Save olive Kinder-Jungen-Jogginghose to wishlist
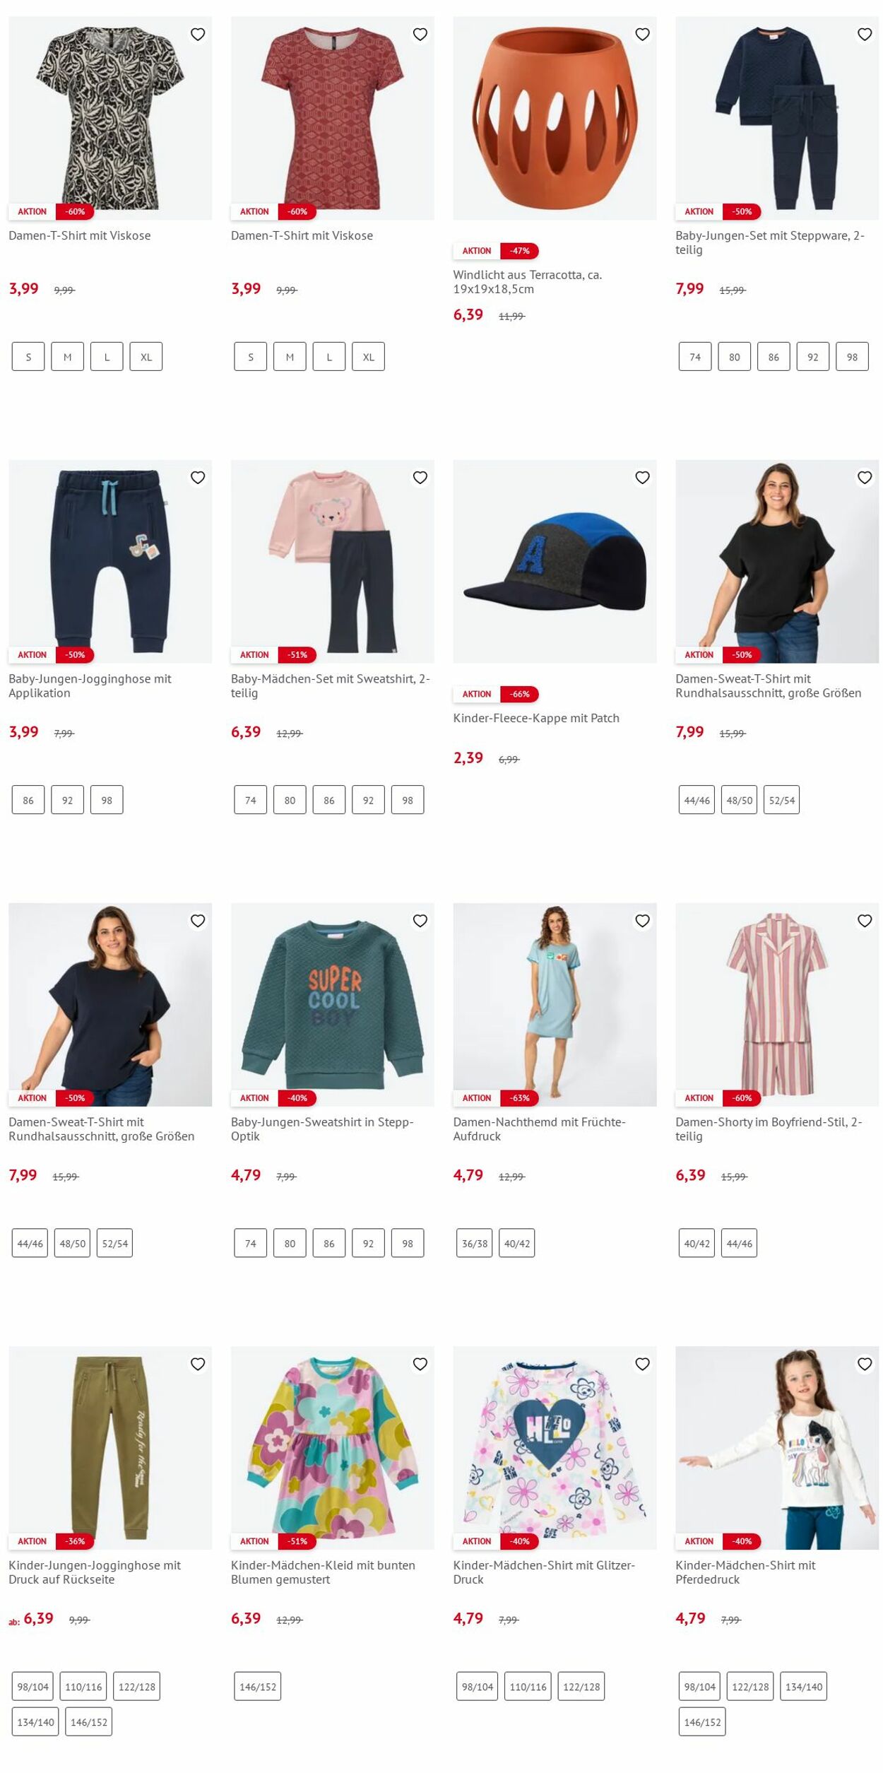This screenshot has width=883, height=1773. pyautogui.click(x=198, y=1364)
